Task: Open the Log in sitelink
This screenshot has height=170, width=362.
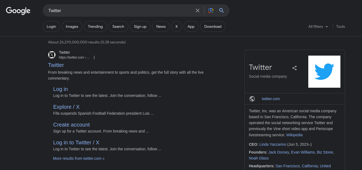Action: pyautogui.click(x=60, y=89)
